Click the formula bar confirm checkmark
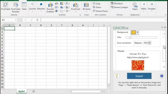This screenshot has width=168, height=94. coord(31,20)
